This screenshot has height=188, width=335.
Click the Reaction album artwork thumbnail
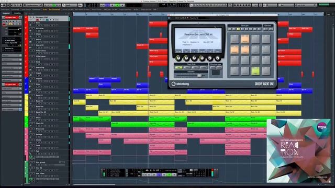(299, 151)
